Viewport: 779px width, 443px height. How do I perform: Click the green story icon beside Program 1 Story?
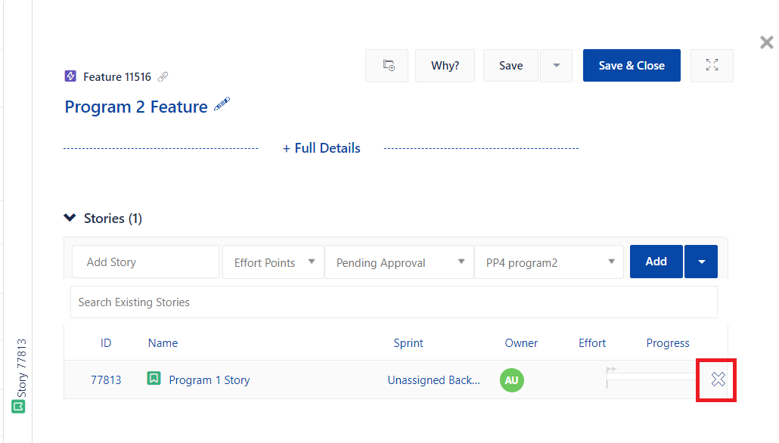154,379
